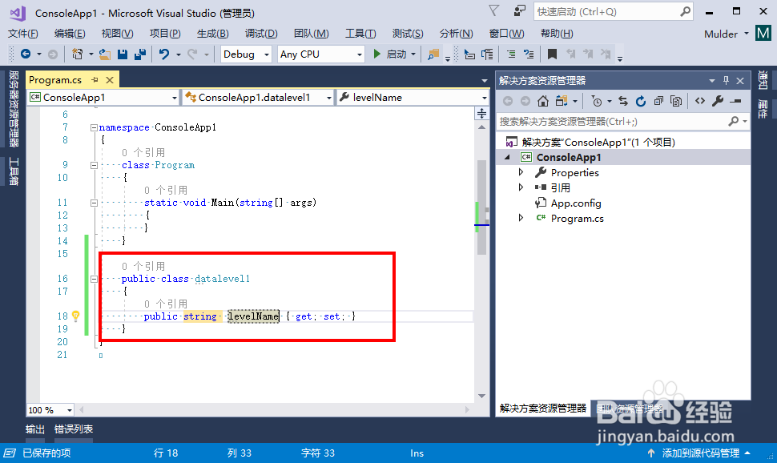Click the Show All Files icon
The width and height of the screenshot is (777, 463).
[676, 101]
